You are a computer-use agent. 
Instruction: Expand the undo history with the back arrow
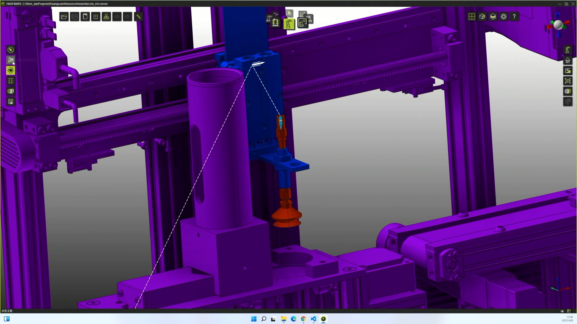pyautogui.click(x=117, y=16)
